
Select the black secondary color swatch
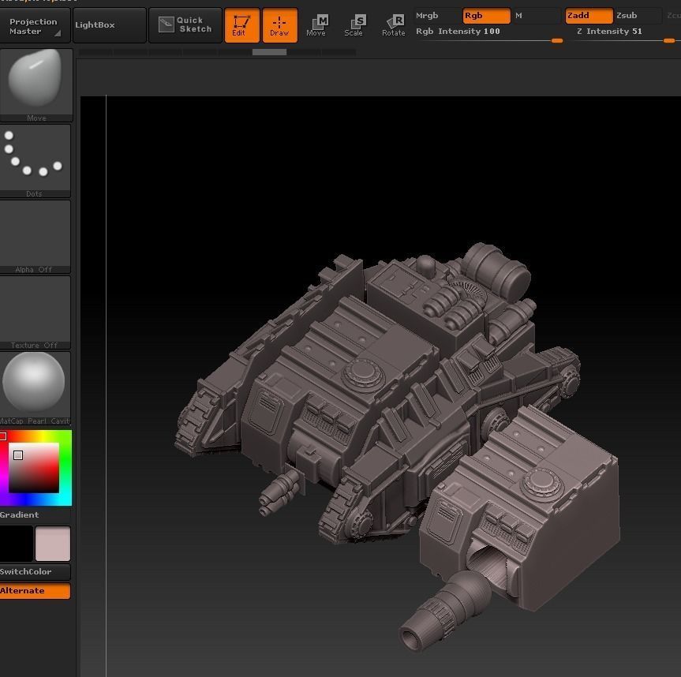coord(17,544)
